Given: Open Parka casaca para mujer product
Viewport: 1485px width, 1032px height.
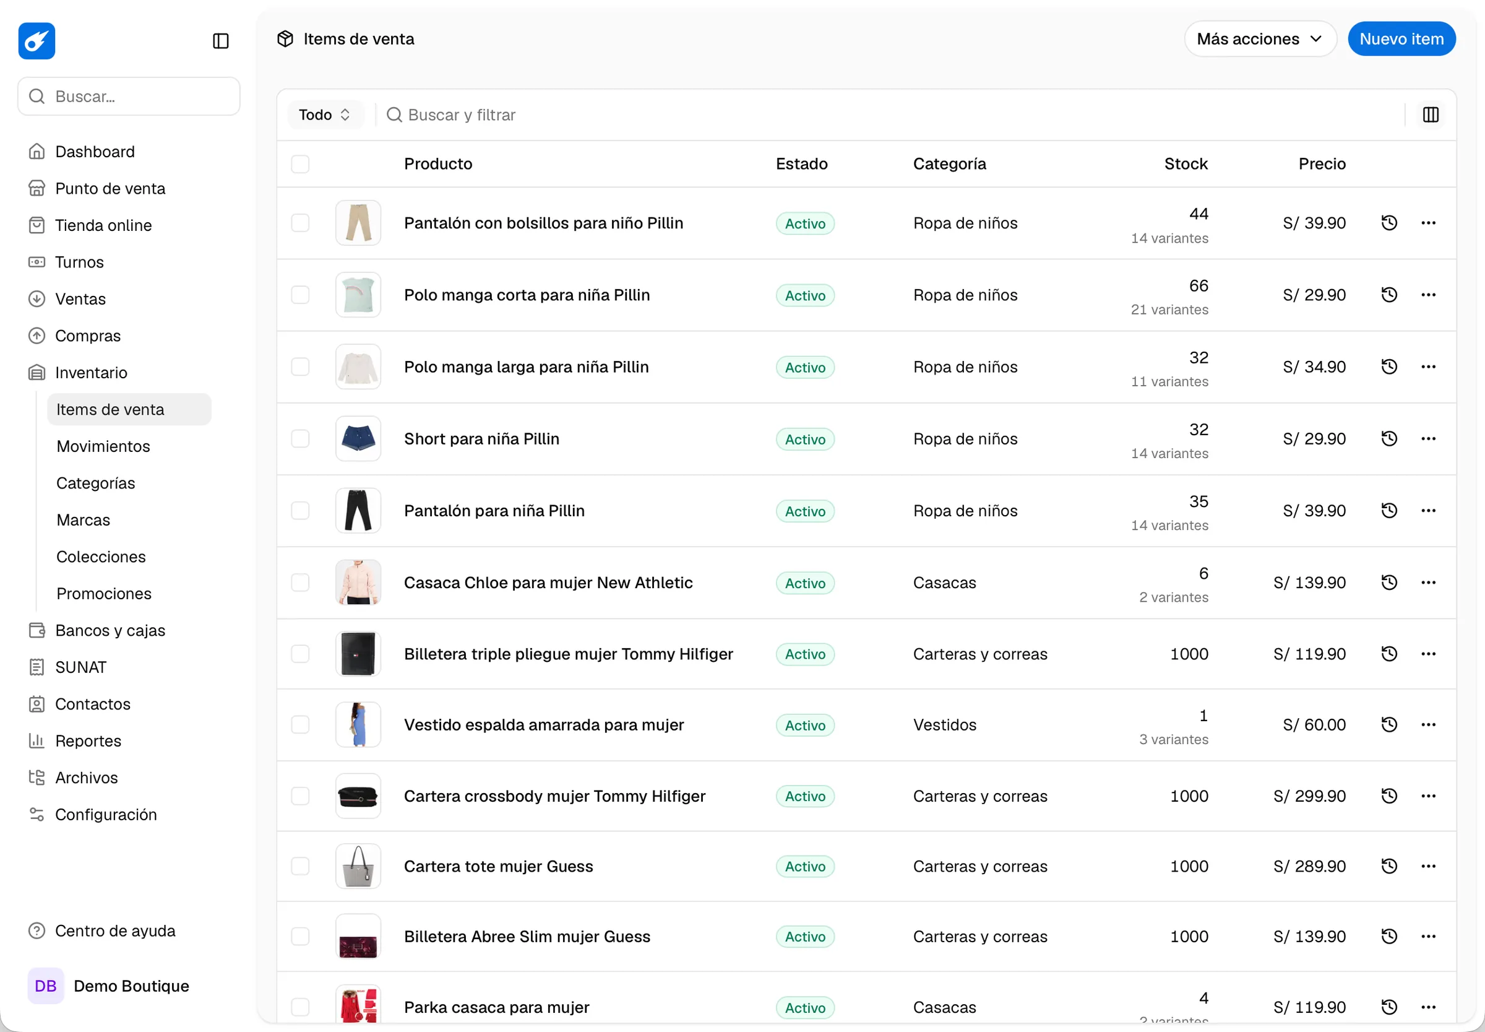Looking at the screenshot, I should click(496, 1007).
